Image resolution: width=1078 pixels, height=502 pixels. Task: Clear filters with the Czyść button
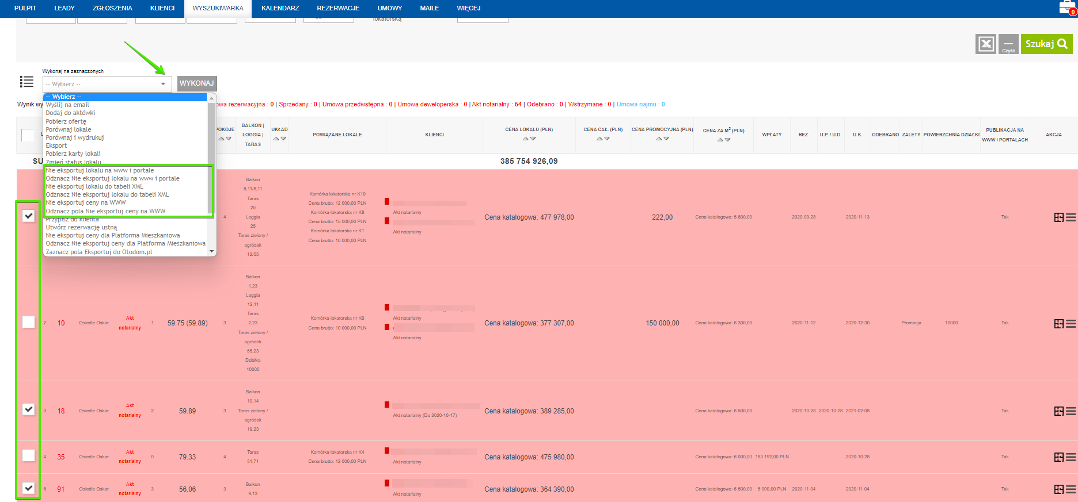(1008, 44)
